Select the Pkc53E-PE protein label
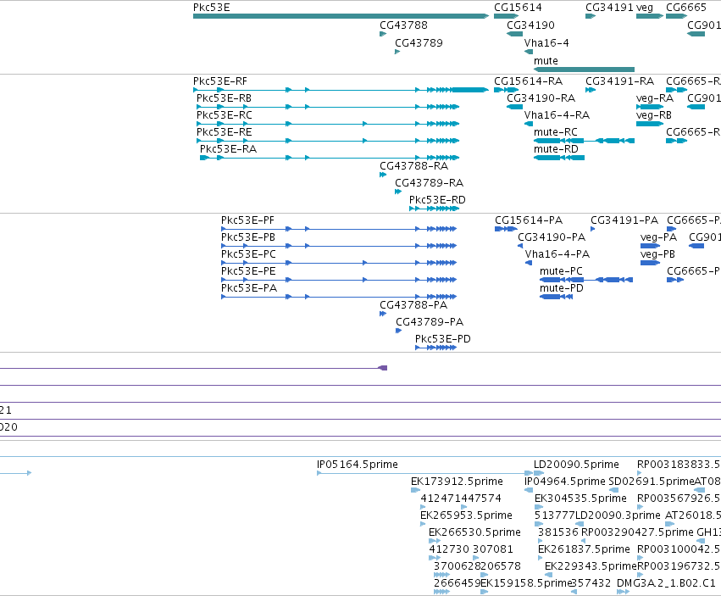 pos(248,271)
